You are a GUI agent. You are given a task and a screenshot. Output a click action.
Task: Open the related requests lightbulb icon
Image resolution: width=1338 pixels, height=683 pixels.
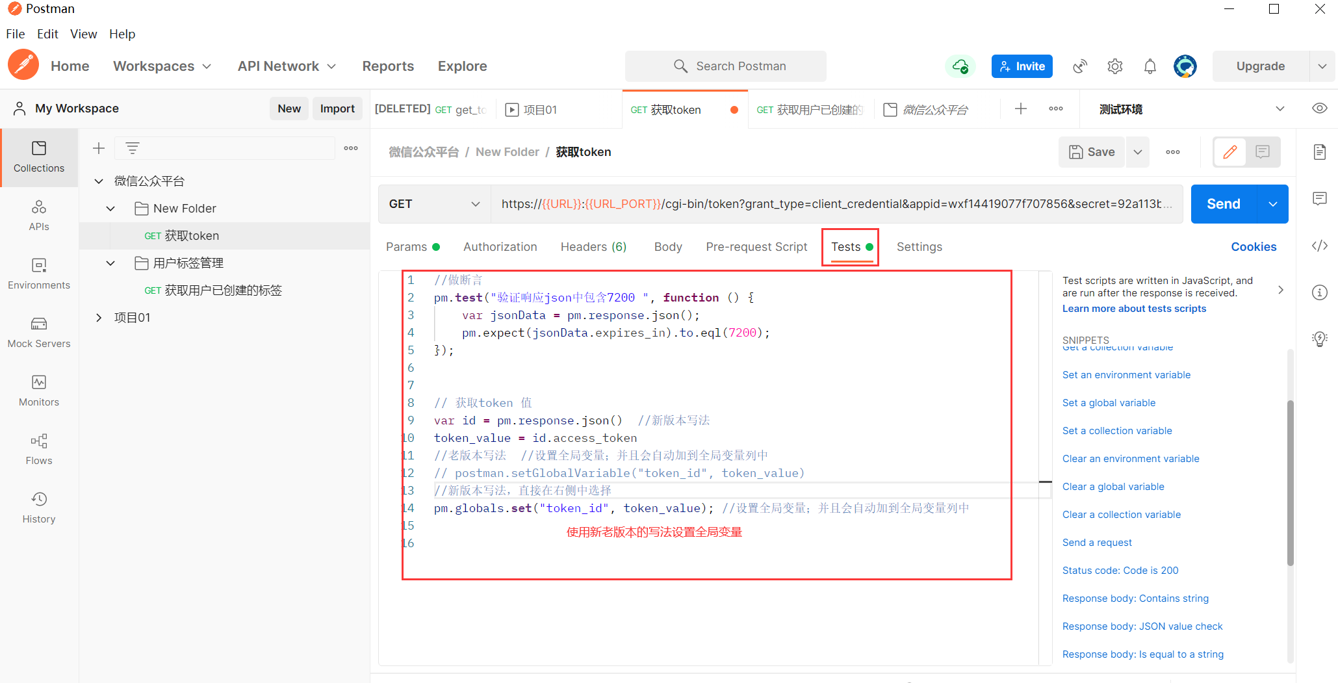coord(1319,339)
